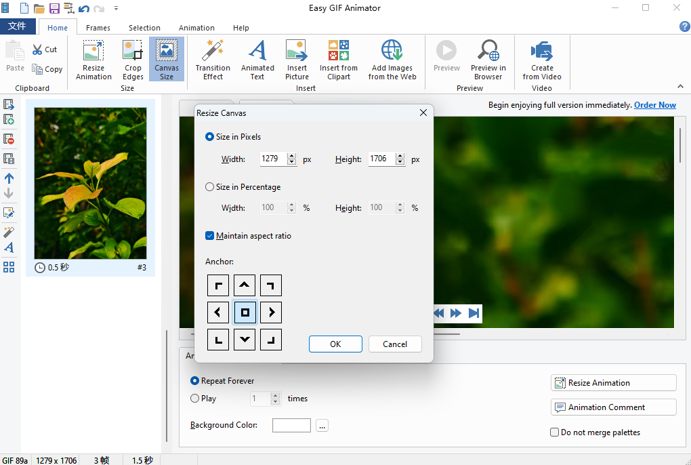Check Do not merge palettes

554,432
